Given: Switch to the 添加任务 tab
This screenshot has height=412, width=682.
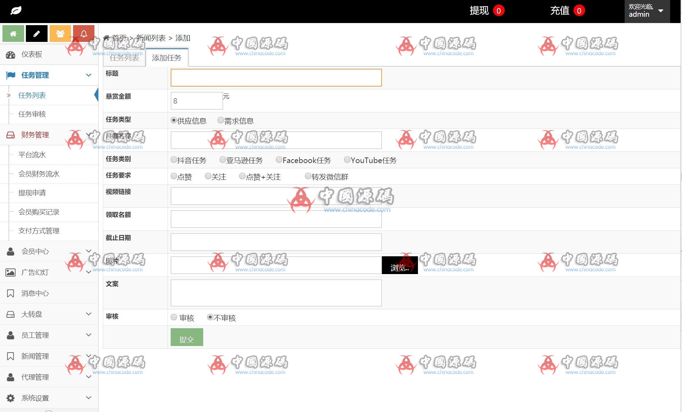Looking at the screenshot, I should point(167,58).
